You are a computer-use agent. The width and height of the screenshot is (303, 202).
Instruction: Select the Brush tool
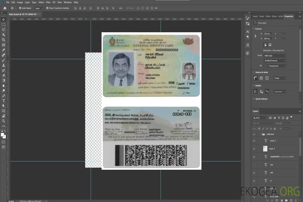click(3, 60)
